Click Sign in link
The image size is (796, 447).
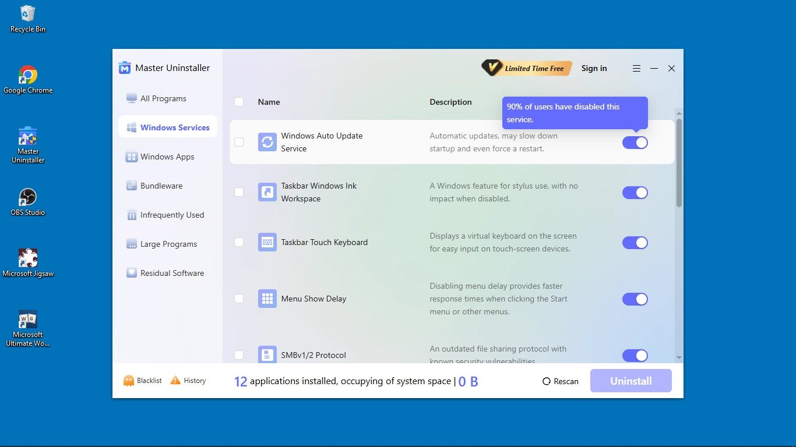pyautogui.click(x=594, y=69)
